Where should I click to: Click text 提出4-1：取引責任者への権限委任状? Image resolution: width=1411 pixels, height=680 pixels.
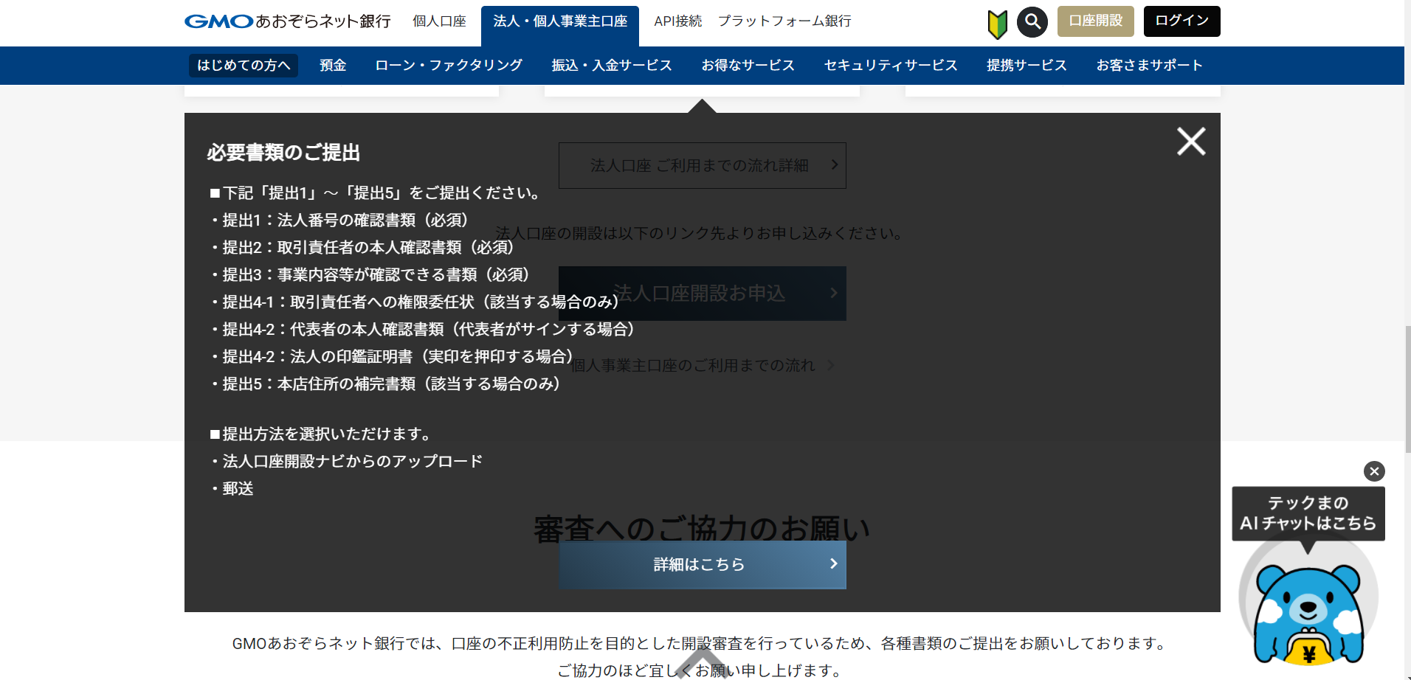click(x=348, y=302)
